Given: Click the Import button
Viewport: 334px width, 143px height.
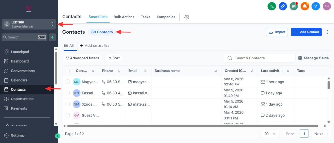Looking at the screenshot, I should pyautogui.click(x=277, y=32).
